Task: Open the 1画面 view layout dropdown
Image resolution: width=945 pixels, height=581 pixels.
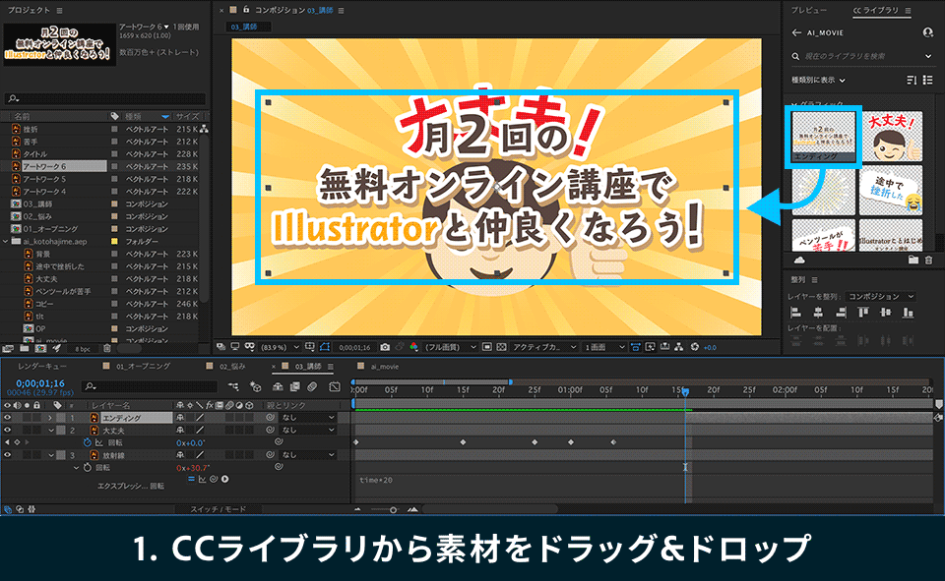Action: click(x=603, y=347)
